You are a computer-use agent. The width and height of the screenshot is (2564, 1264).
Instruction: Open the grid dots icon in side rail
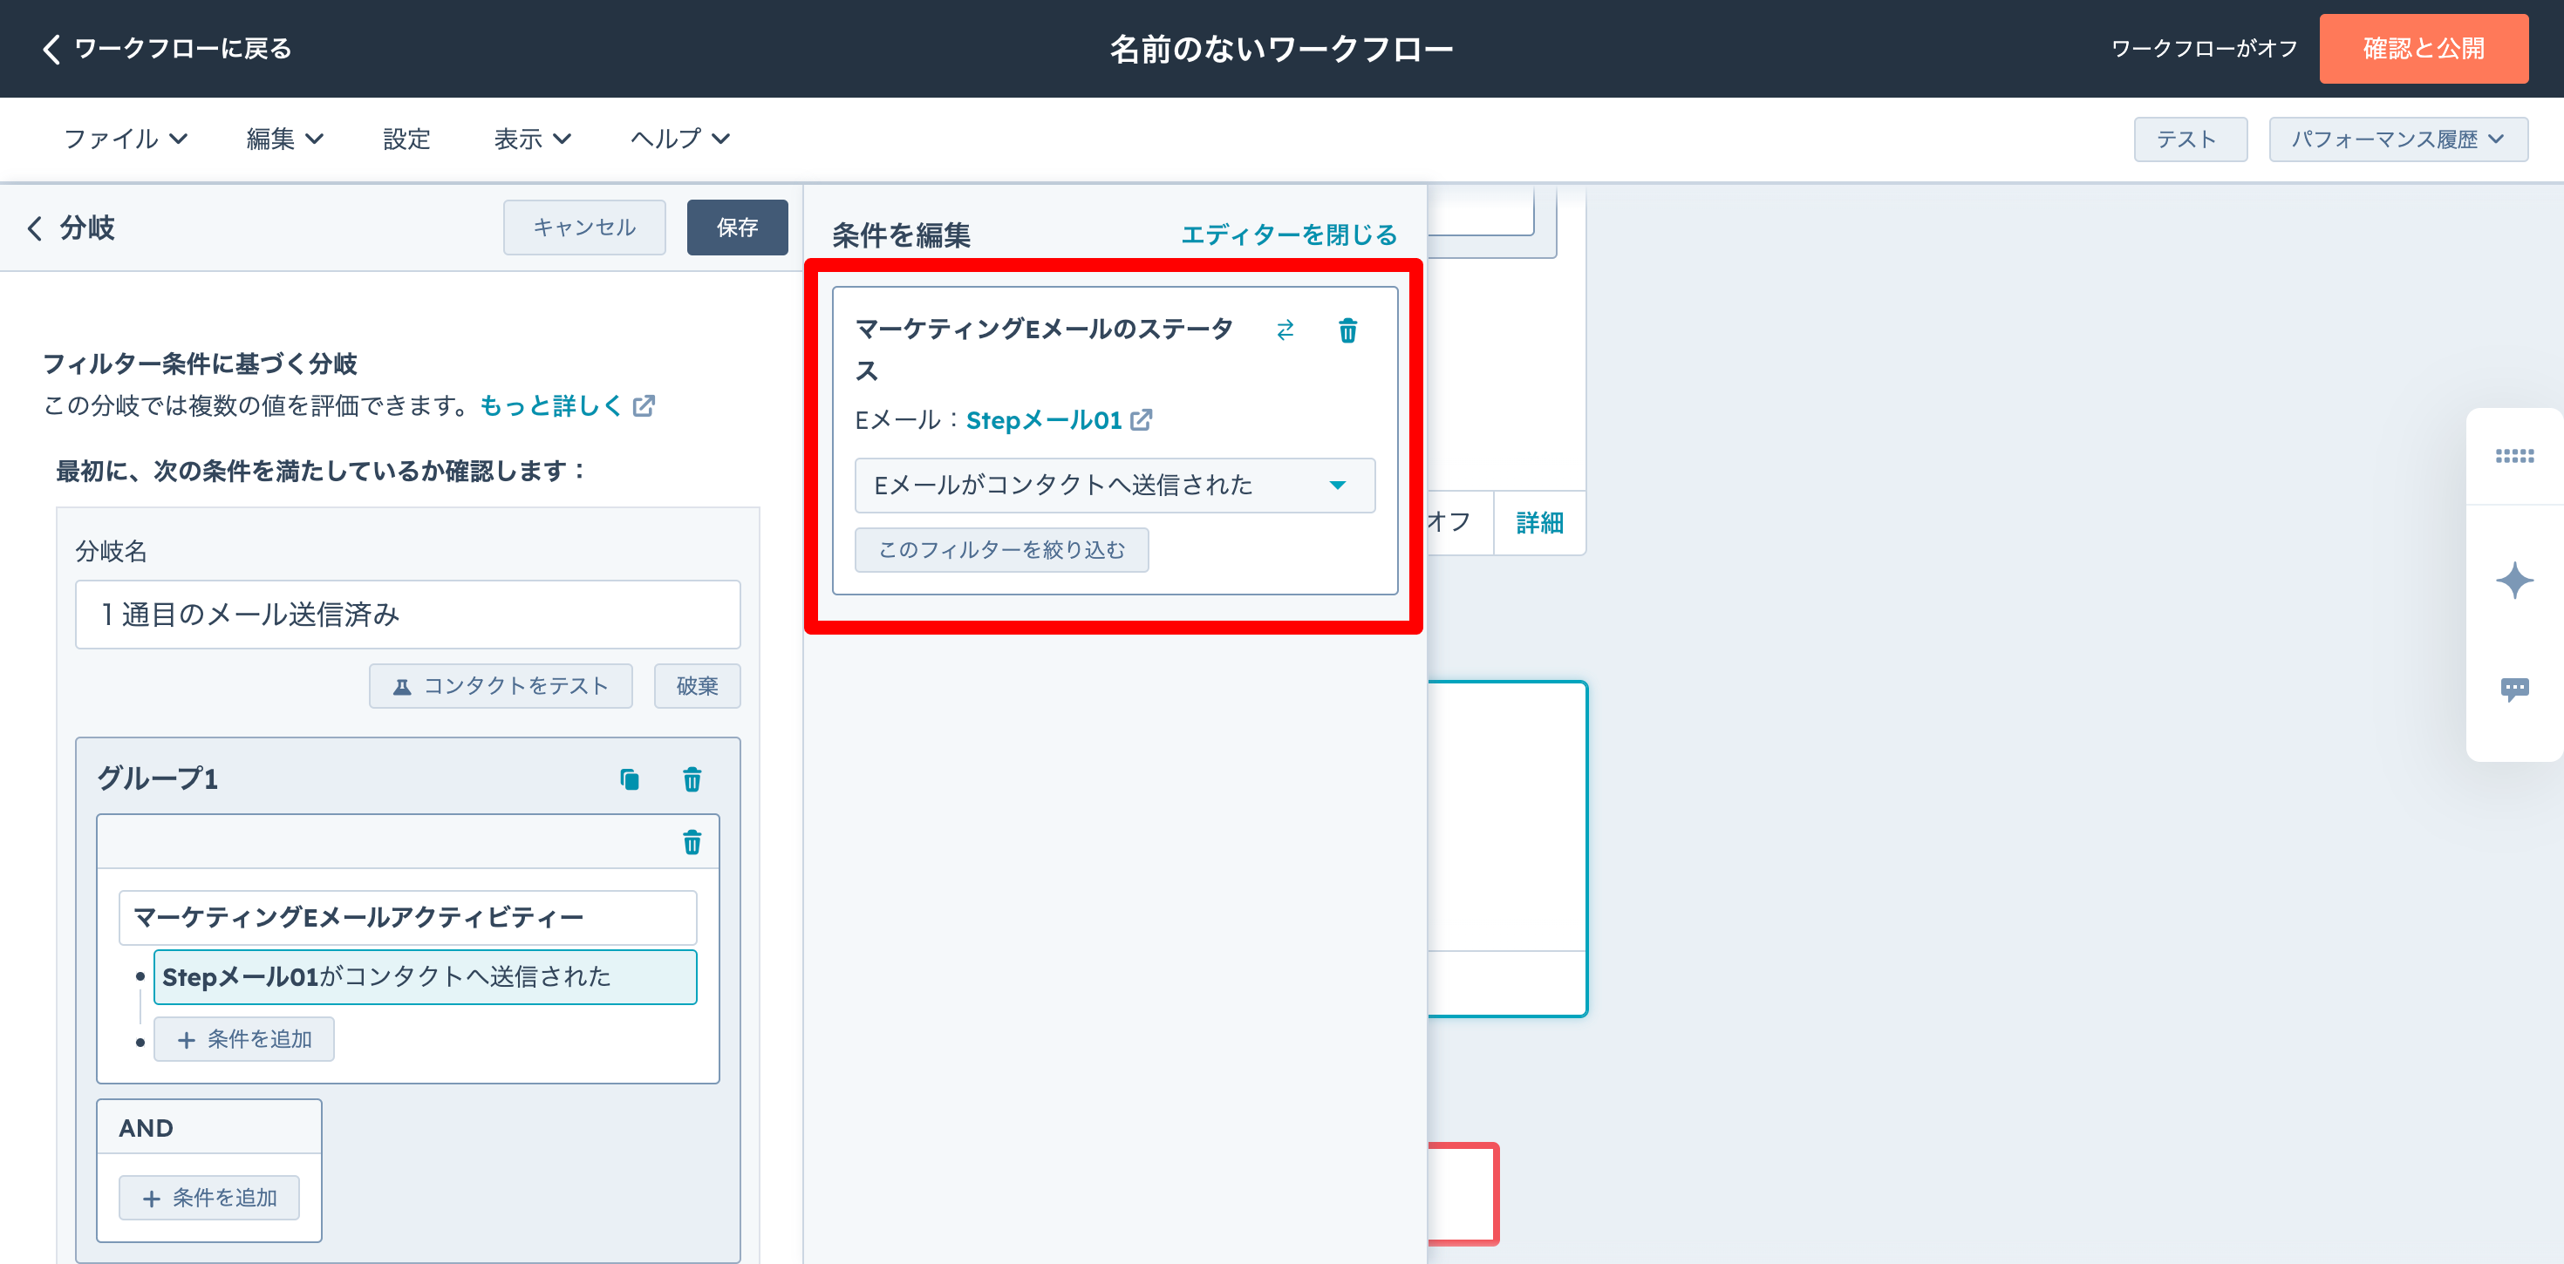pyautogui.click(x=2514, y=456)
